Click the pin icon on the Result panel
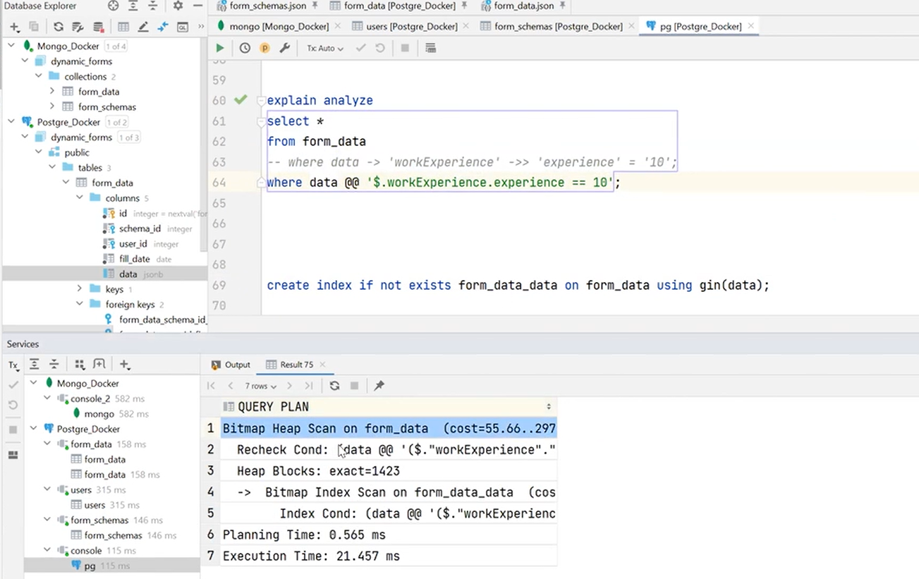 [379, 386]
